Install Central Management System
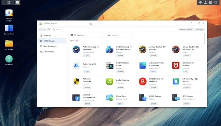Screen dimensions: 221x126 (87, 104)
